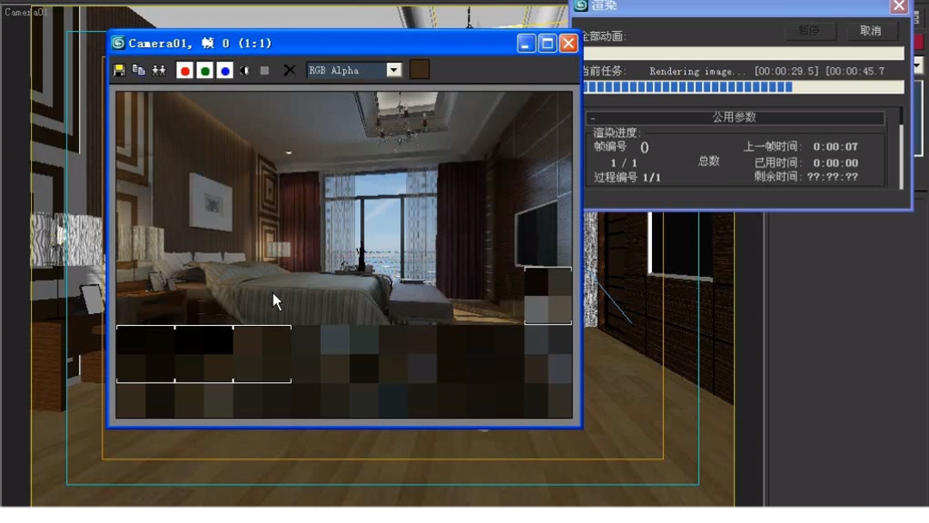Open the RGB Alpha channel dropdown
The image size is (929, 523).
coord(393,70)
